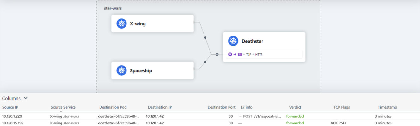Click the star-wars namespace label

point(113,8)
